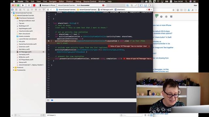The width and height of the screenshot is (209, 117).
Task: Open the Source Control menu
Action: 89,1
